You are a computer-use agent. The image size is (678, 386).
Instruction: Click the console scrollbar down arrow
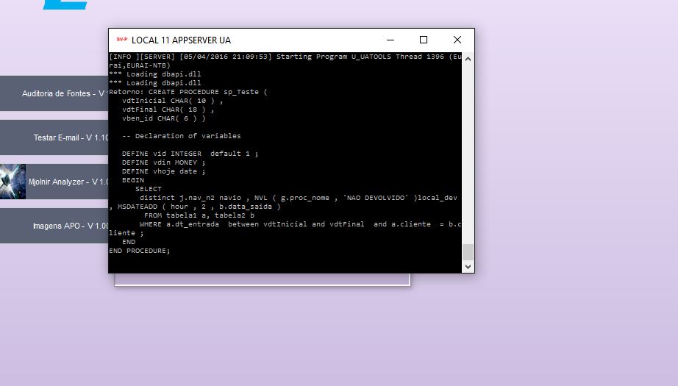point(468,268)
